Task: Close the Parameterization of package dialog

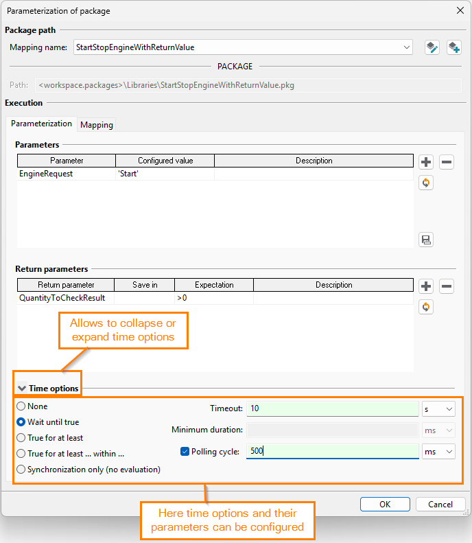Action: pyautogui.click(x=460, y=10)
